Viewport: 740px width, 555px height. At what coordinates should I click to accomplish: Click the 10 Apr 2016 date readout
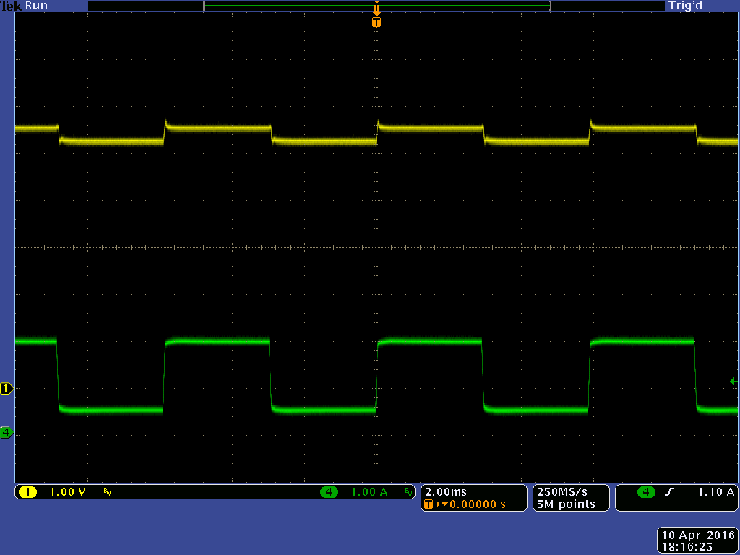(698, 535)
